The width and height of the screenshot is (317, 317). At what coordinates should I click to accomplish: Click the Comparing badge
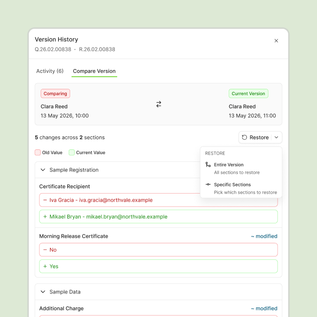pos(55,94)
